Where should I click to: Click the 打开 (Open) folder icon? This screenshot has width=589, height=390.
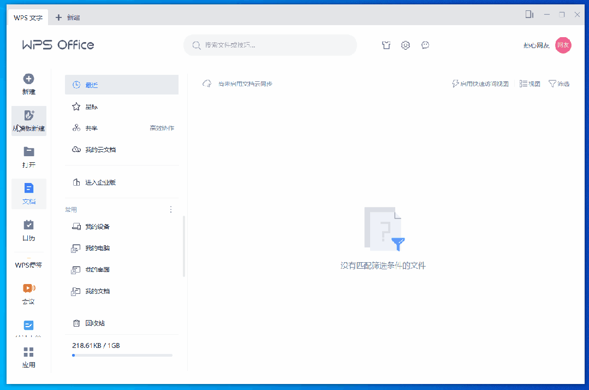pyautogui.click(x=29, y=152)
